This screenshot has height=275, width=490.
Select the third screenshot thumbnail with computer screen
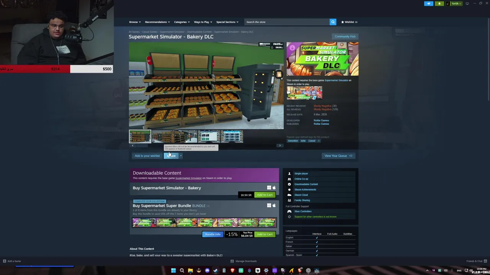pyautogui.click(x=209, y=136)
